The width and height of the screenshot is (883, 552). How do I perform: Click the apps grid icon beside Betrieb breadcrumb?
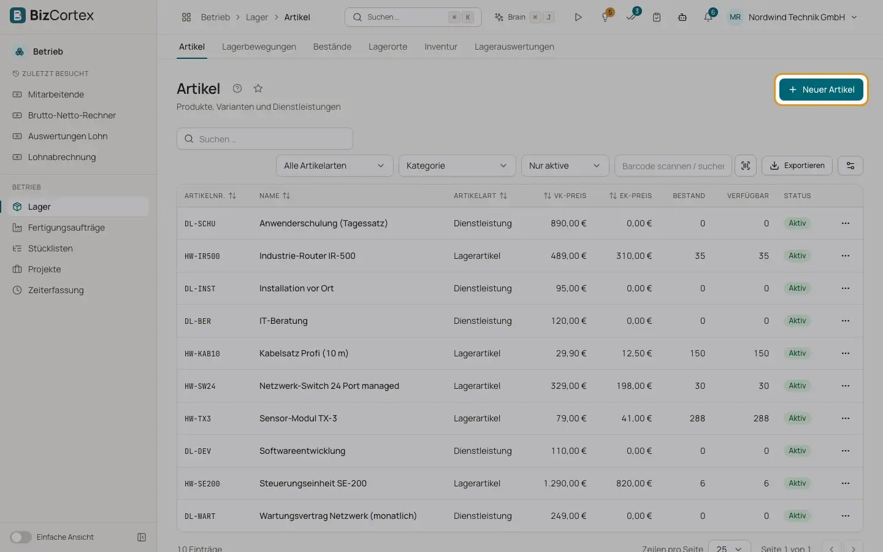coord(186,17)
